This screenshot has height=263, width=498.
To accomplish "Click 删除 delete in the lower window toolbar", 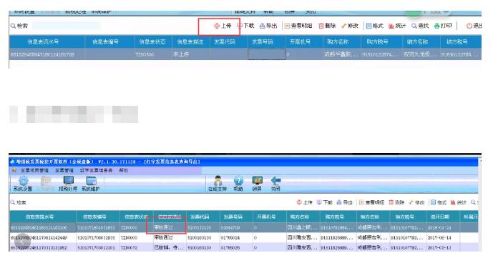I will [x=396, y=202].
